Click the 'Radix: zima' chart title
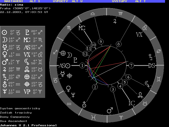Screen dimensions: 169x127 tap(12, 5)
